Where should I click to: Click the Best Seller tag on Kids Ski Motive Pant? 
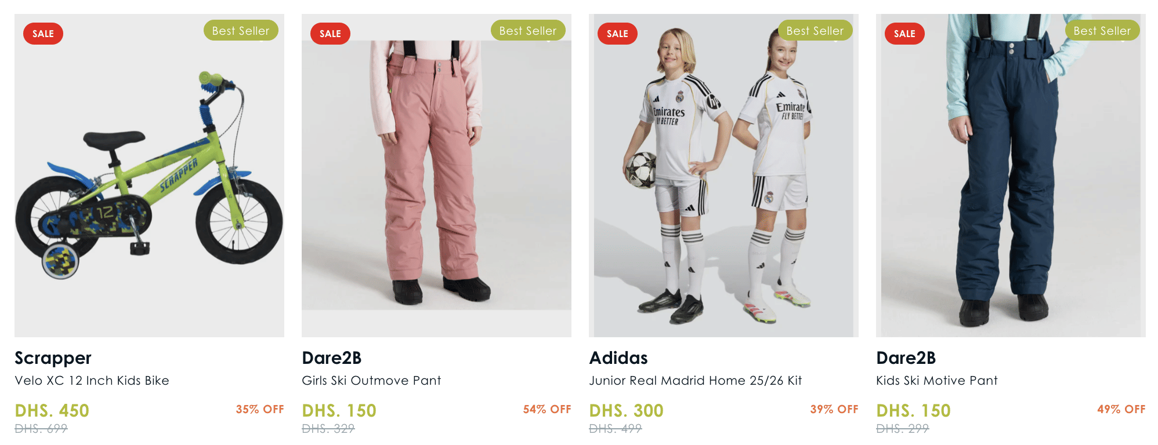[x=1102, y=31]
